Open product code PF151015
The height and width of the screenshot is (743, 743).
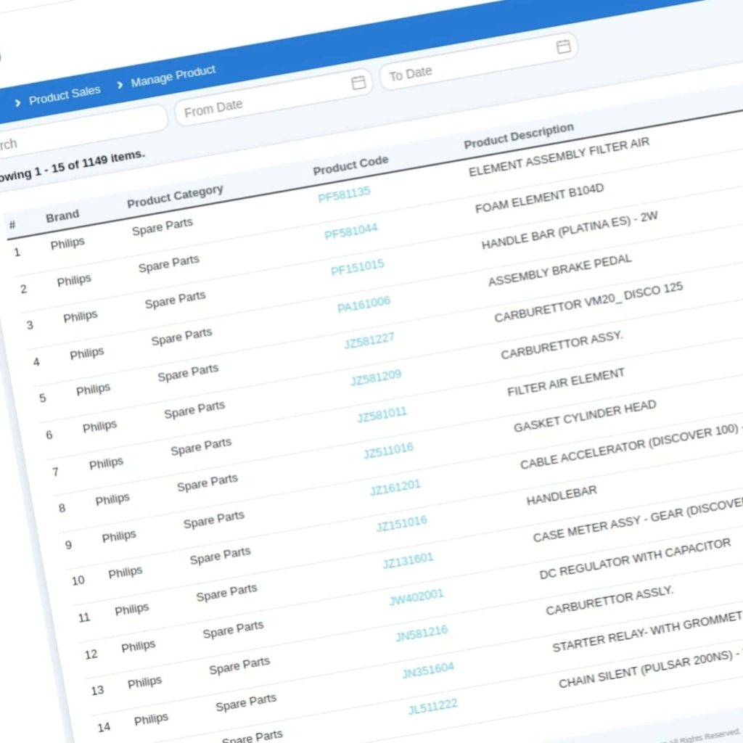coord(357,267)
